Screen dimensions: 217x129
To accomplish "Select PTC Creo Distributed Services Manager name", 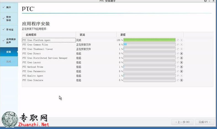I will click(45, 58).
